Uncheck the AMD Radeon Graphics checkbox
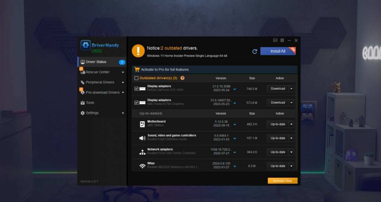The image size is (381, 202). 136,103
